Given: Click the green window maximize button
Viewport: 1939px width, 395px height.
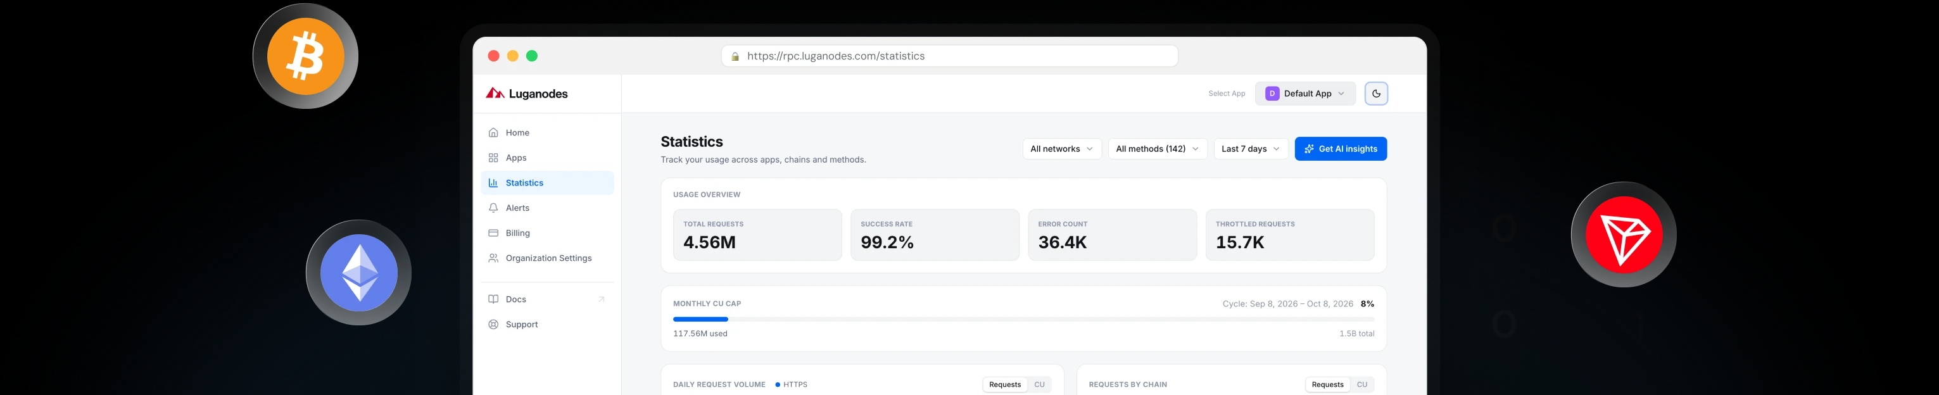Looking at the screenshot, I should [x=532, y=56].
